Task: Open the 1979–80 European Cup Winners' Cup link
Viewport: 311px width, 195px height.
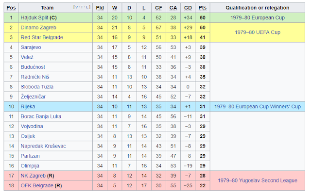Action: pyautogui.click(x=258, y=107)
